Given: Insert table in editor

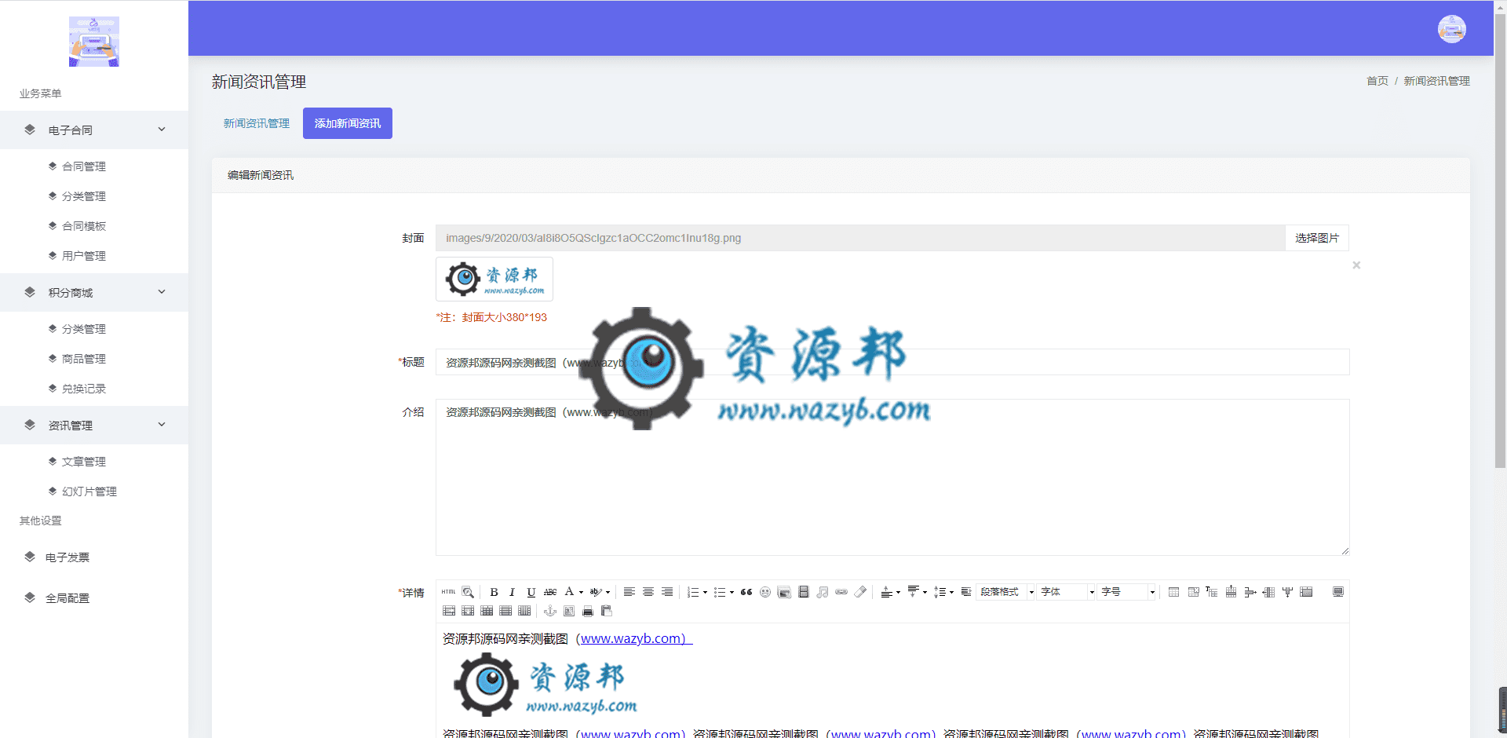Looking at the screenshot, I should (1173, 592).
